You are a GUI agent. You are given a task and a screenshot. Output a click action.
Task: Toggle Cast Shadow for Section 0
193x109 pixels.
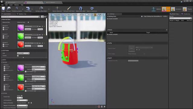[x=26, y=71]
